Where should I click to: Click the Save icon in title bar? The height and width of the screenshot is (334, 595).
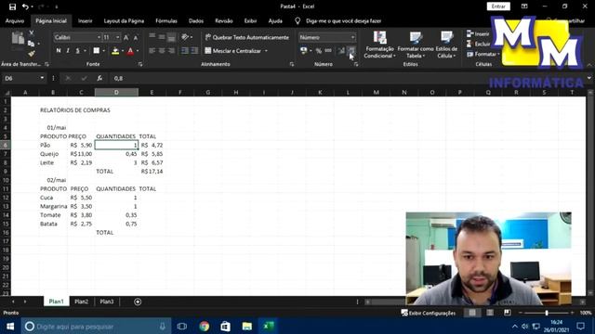click(12, 6)
